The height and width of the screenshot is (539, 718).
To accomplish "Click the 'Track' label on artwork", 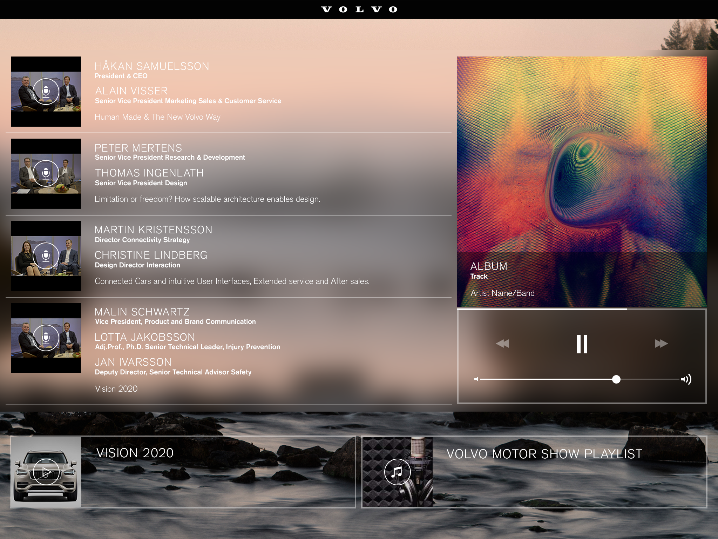I will click(x=479, y=277).
